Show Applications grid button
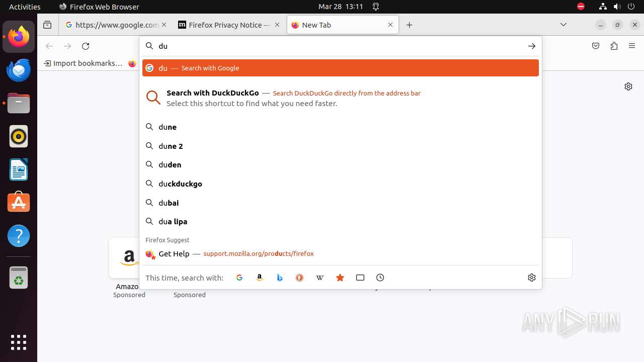The image size is (644, 362). (x=19, y=342)
